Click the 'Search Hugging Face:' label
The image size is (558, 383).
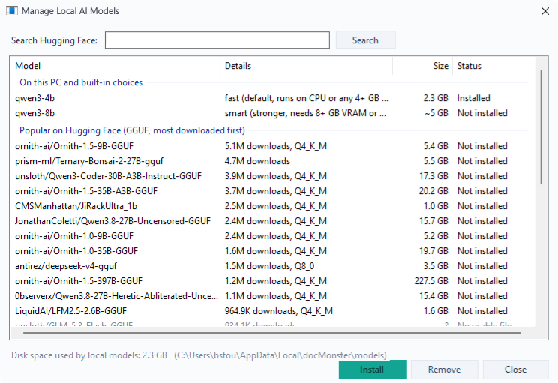(x=54, y=40)
